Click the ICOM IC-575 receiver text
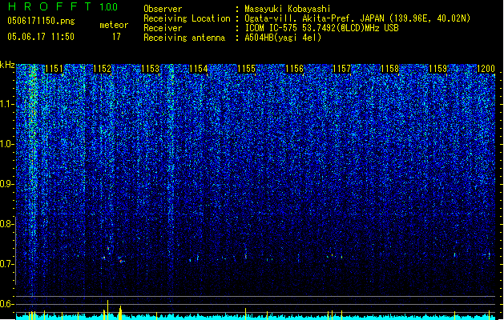The height and width of the screenshot is (320, 504). pyautogui.click(x=321, y=28)
